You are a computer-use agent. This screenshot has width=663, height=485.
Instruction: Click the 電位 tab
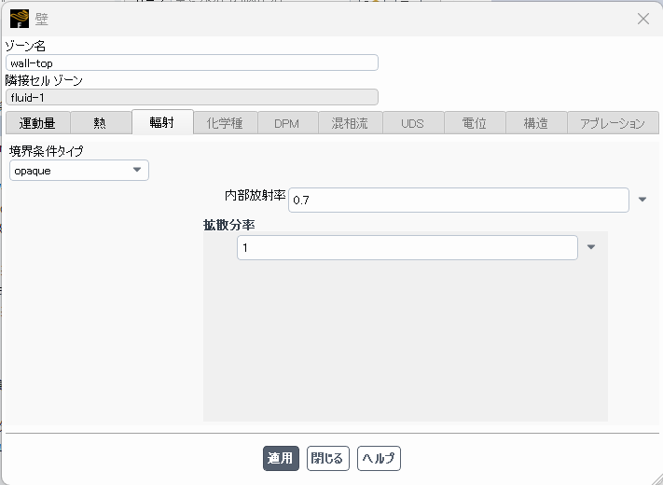[475, 123]
